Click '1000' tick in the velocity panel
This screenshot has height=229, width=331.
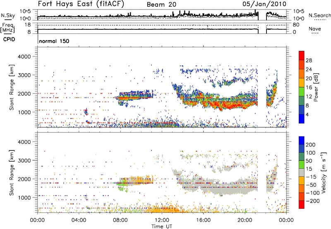tap(24, 198)
